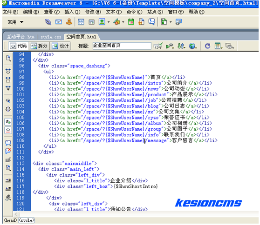Refresh design view icon

(207, 46)
